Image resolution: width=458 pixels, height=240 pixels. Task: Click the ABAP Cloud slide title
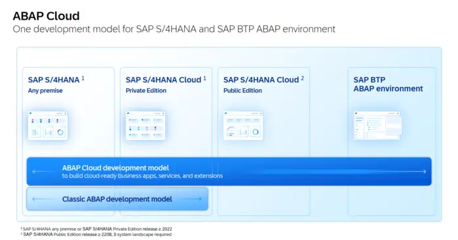click(46, 16)
